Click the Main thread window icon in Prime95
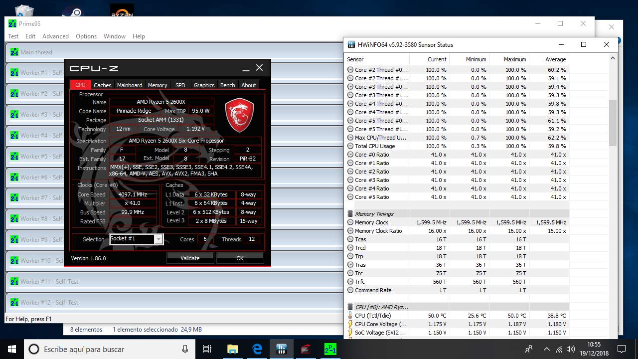The height and width of the screenshot is (359, 638). pos(14,52)
